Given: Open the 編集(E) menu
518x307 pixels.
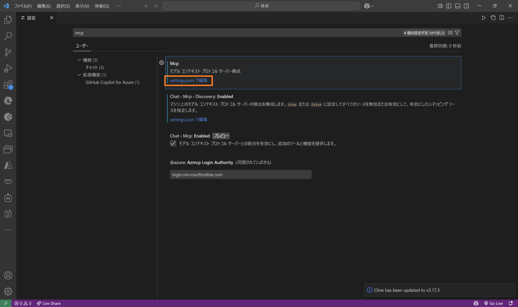Looking at the screenshot, I should tap(44, 6).
